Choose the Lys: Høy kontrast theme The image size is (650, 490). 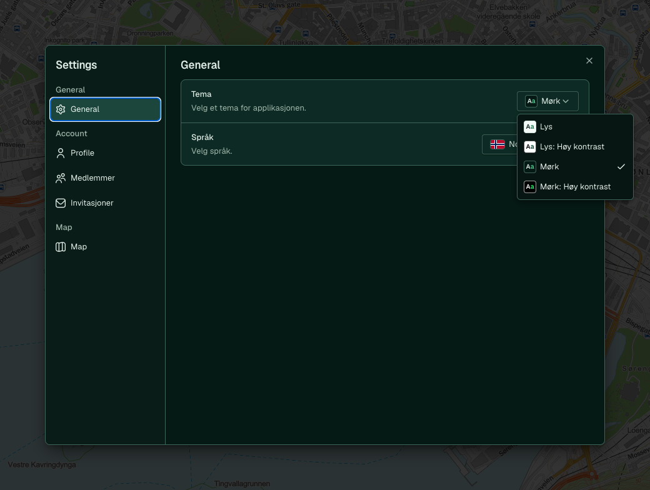575,147
